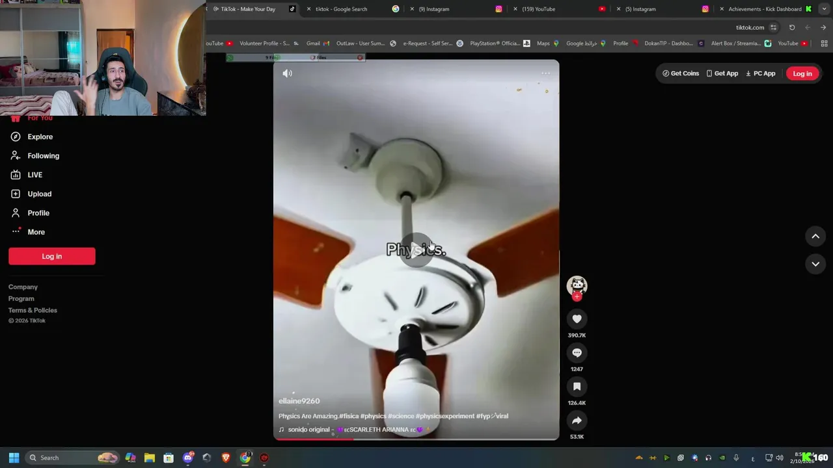Image resolution: width=833 pixels, height=468 pixels.
Task: Open Upload in the TikTok sidebar
Action: click(x=39, y=194)
